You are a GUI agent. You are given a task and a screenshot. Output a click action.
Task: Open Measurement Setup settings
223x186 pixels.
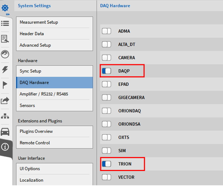(x=39, y=22)
